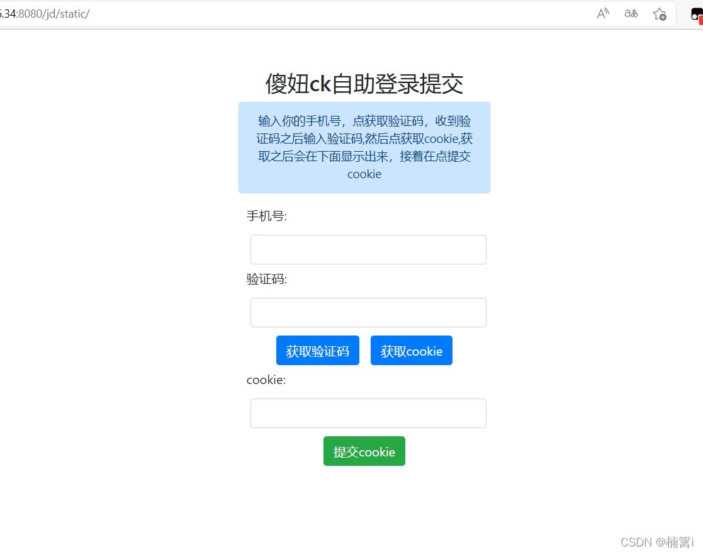This screenshot has height=554, width=703.
Task: Click the word 'cookie' on alert's last line
Action: [x=364, y=174]
